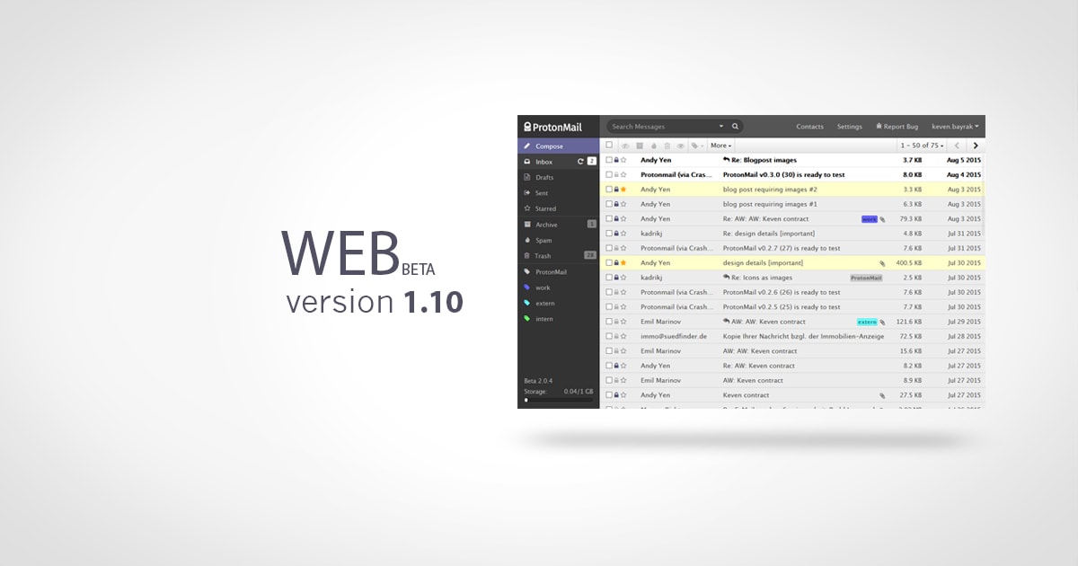Click the bug icon next to Report Bug

879,127
